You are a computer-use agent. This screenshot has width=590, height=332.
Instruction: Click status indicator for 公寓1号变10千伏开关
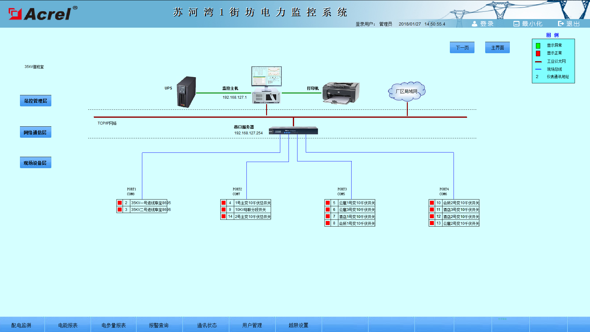point(328,203)
